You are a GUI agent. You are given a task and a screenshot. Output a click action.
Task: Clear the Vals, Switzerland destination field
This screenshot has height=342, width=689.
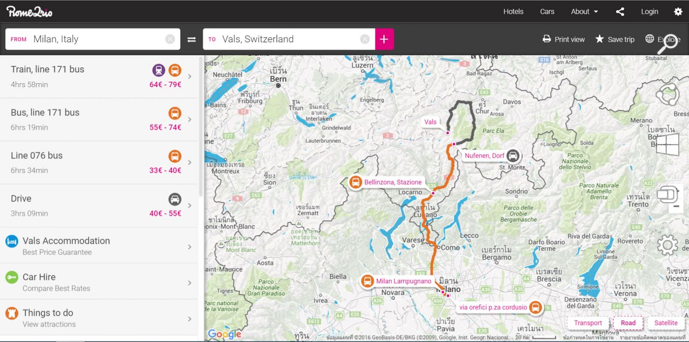coord(365,39)
